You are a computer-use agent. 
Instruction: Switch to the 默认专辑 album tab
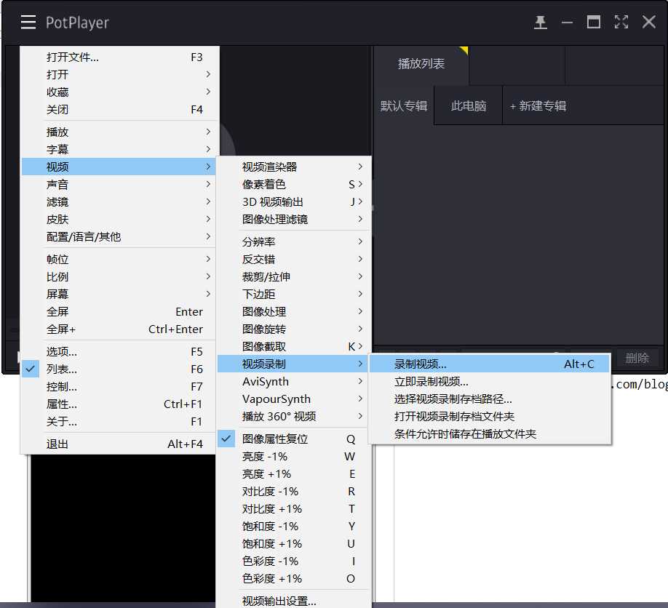pos(404,105)
